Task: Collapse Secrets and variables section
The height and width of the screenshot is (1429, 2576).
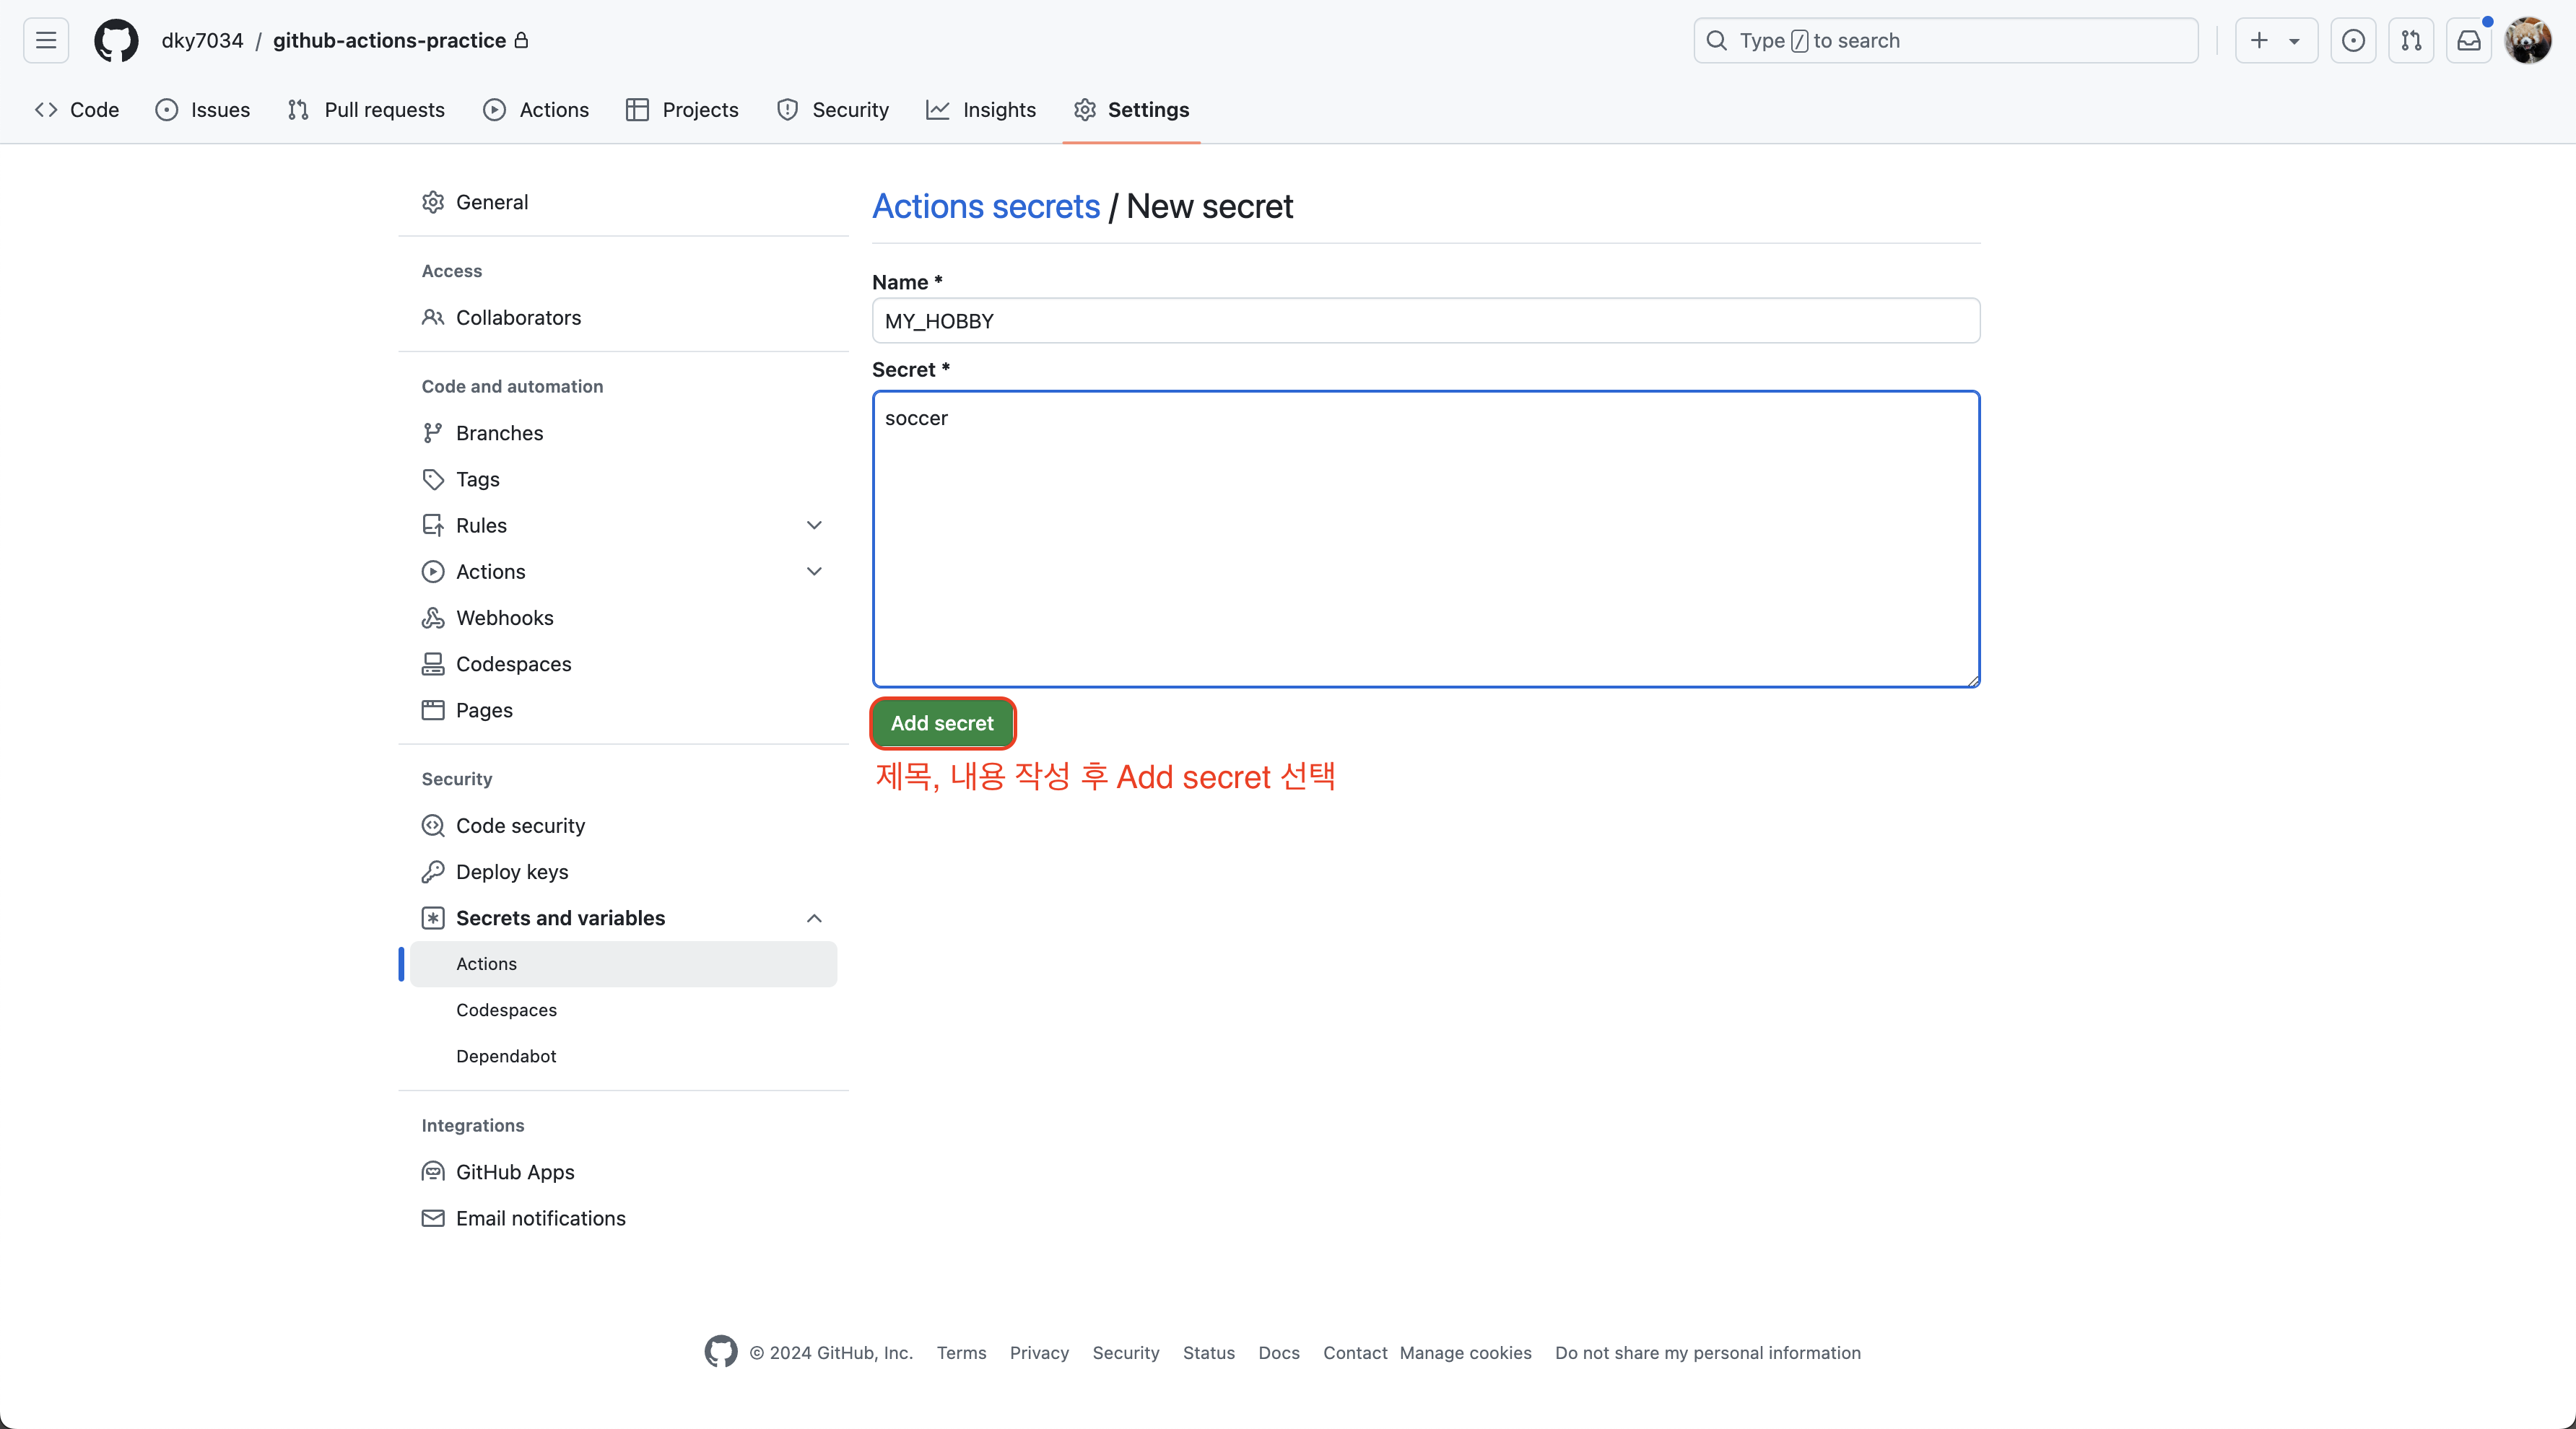Action: [x=814, y=917]
